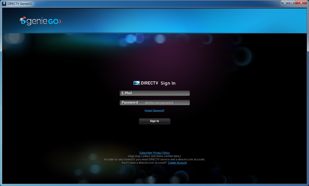Click the E-Mail field label
Image resolution: width=309 pixels, height=186 pixels.
[127, 93]
